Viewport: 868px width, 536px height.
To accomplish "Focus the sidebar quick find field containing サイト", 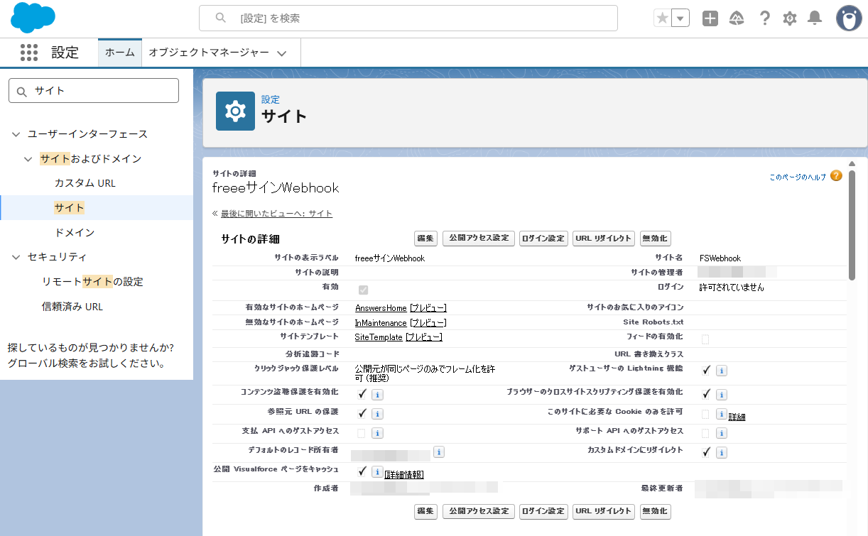I will point(94,91).
